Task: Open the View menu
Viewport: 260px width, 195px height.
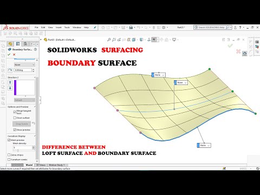Action: click(50, 28)
